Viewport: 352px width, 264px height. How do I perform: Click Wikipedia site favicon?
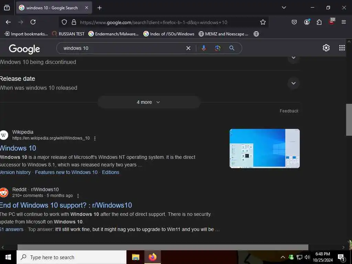pos(4,135)
